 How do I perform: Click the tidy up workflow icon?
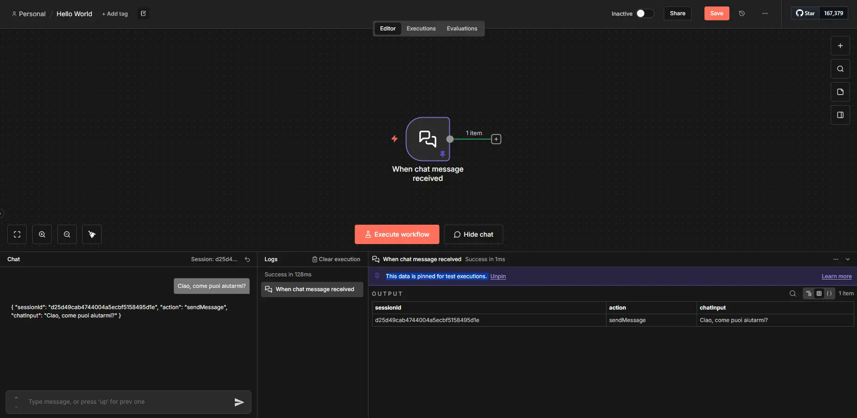click(x=92, y=234)
